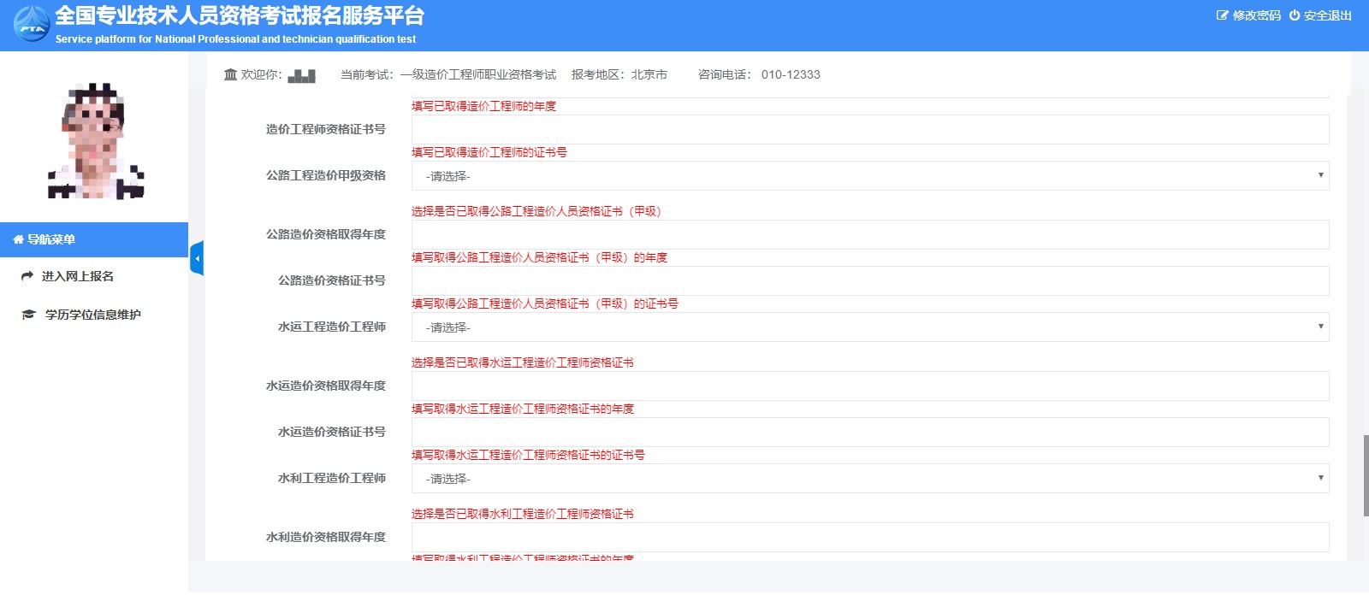This screenshot has width=1369, height=601.
Task: Click the 公路造价资格取得年度 text field
Action: (869, 235)
